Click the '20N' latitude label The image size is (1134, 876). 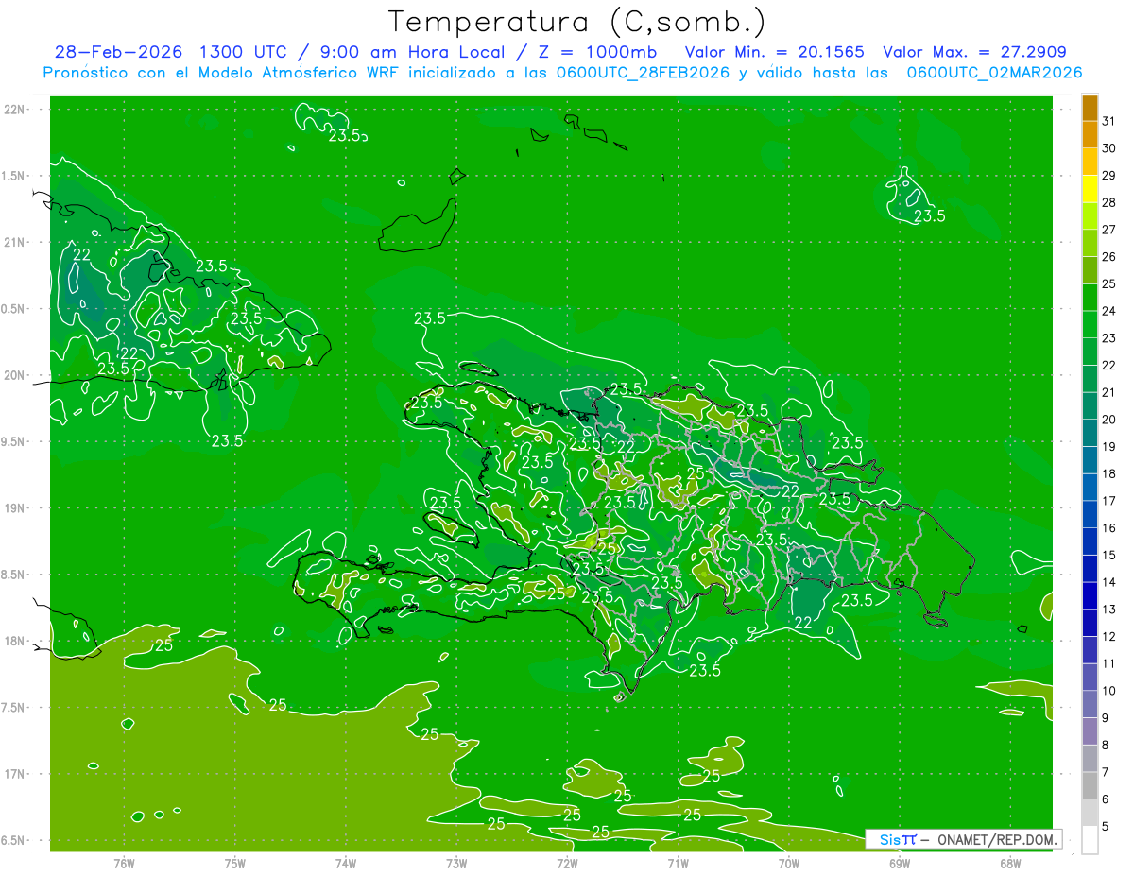[16, 375]
